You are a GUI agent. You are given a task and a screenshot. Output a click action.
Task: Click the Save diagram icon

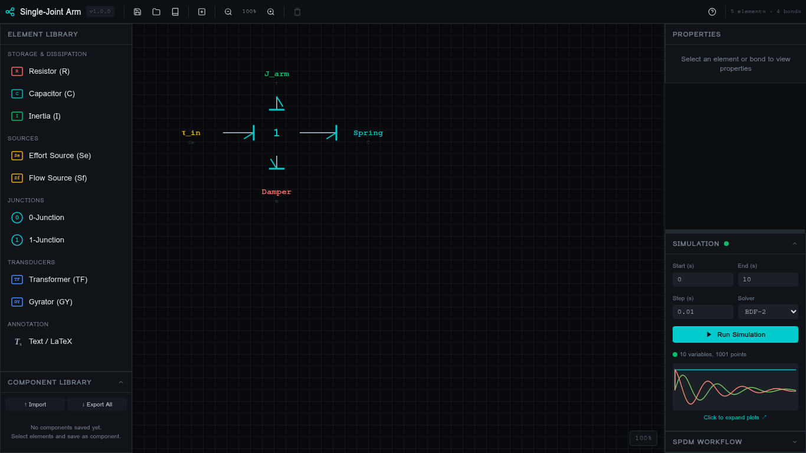(x=137, y=12)
